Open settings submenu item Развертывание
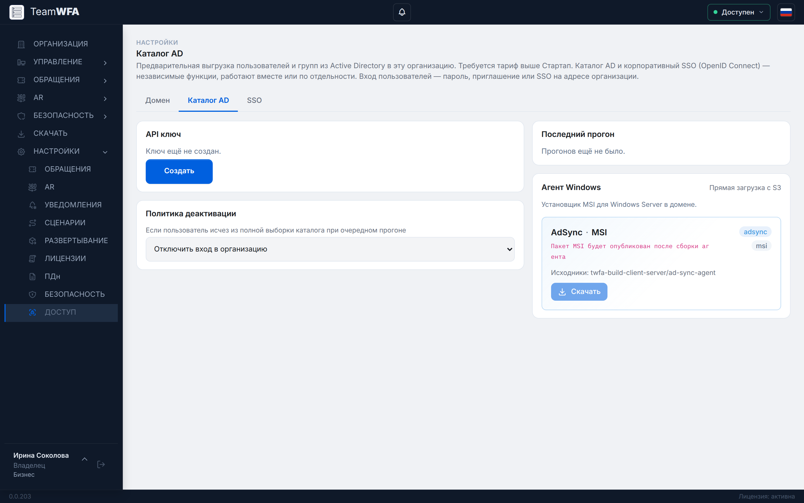 (61, 241)
